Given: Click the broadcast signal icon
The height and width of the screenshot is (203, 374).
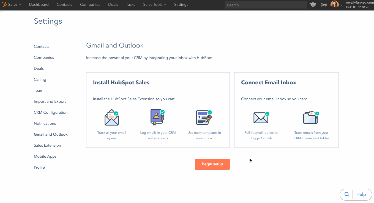Looking at the screenshot, I should click(x=324, y=5).
